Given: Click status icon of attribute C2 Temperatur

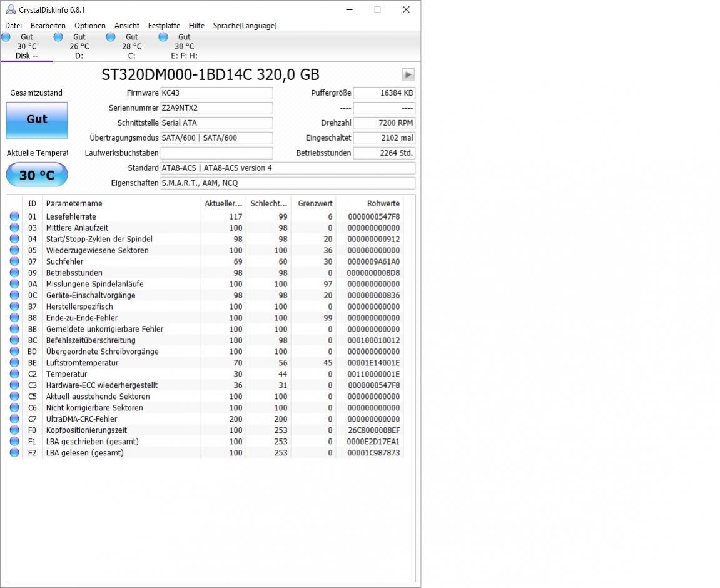Looking at the screenshot, I should 14,373.
